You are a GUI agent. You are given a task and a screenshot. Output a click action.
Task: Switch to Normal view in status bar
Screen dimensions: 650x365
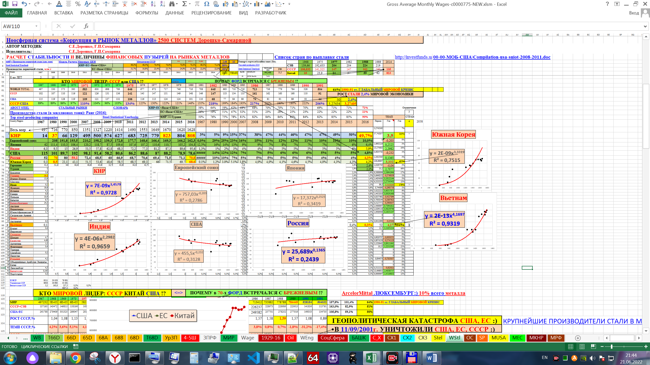(571, 346)
